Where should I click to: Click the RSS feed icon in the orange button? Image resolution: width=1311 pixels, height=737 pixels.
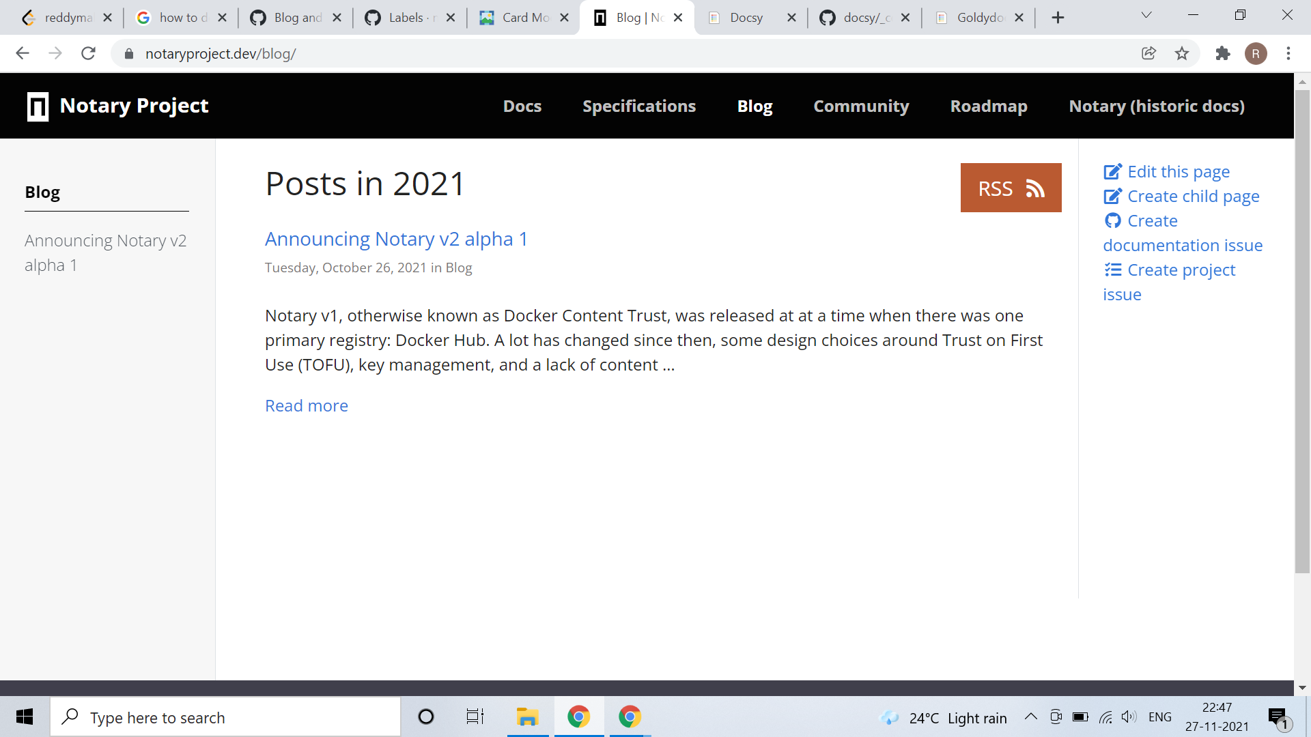(1034, 188)
